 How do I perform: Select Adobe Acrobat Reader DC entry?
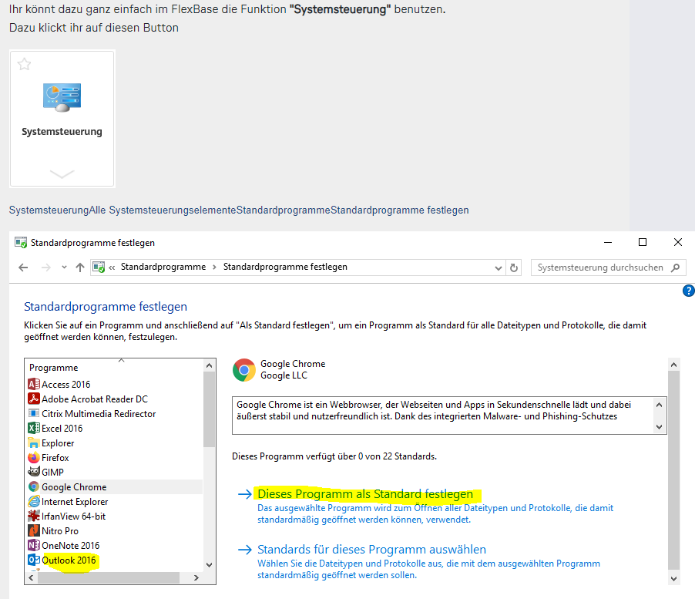[x=94, y=399]
